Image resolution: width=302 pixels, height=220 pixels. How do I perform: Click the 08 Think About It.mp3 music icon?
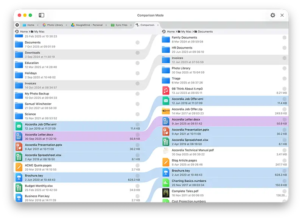[x=166, y=91]
